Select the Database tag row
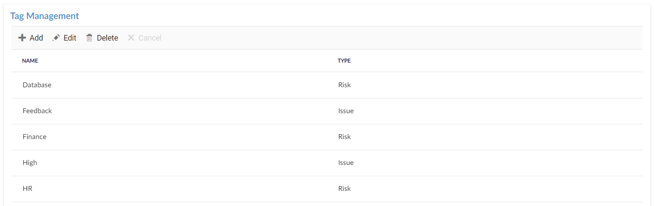Image resolution: width=655 pixels, height=206 pixels. point(327,85)
